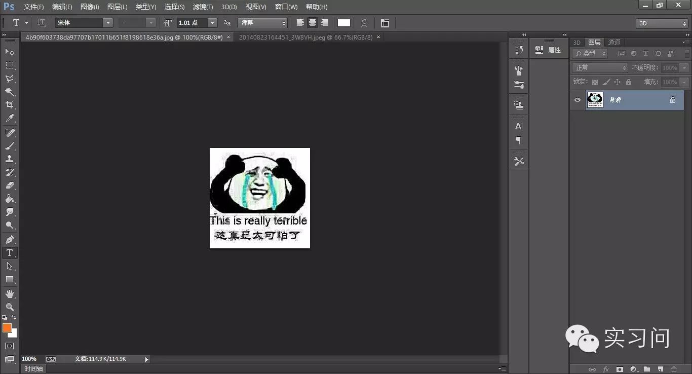Click the Create New Group folder icon
The width and height of the screenshot is (692, 374).
click(x=647, y=369)
